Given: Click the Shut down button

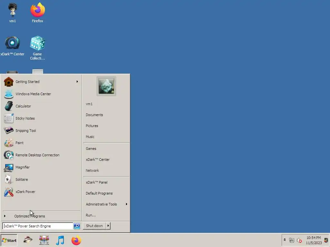Looking at the screenshot, I should click(x=94, y=226).
